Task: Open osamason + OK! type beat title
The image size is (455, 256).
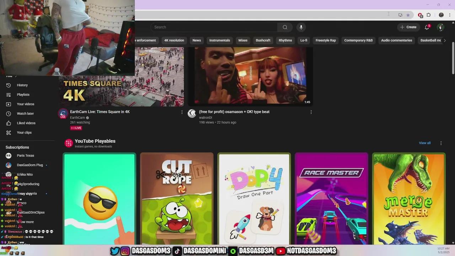Action: [234, 112]
